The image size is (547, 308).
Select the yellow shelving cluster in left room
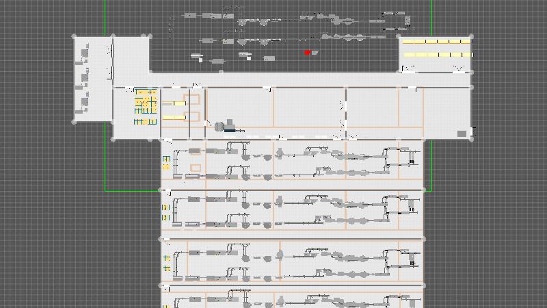[x=145, y=106]
